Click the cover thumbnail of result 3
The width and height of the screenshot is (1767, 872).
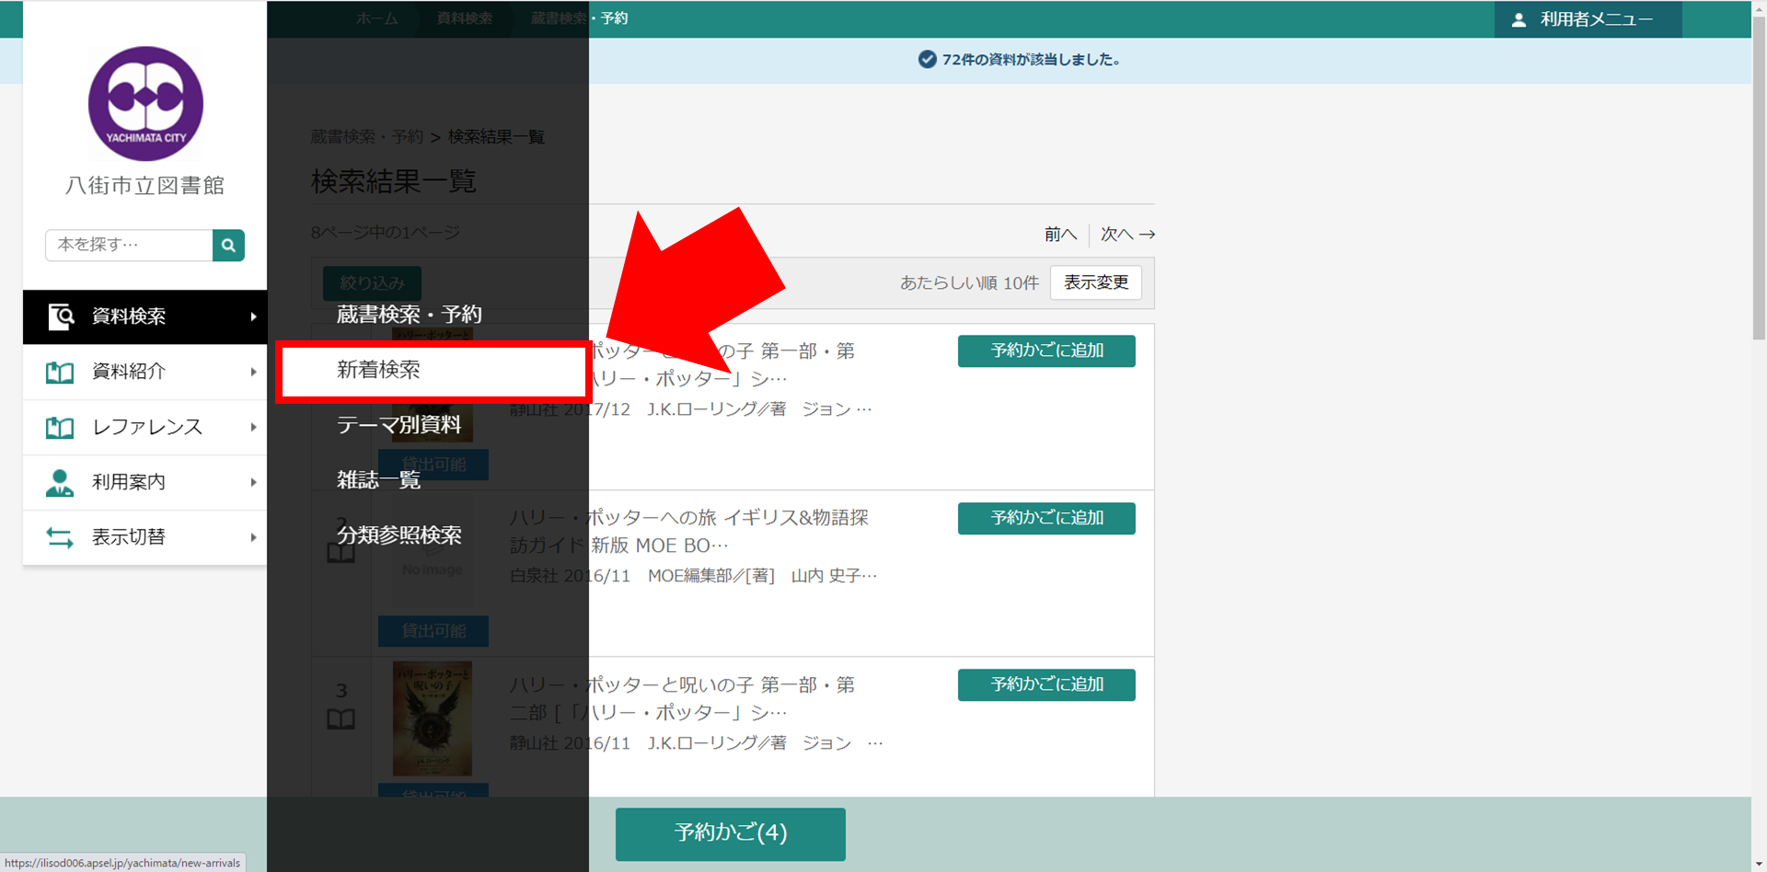[x=433, y=718]
